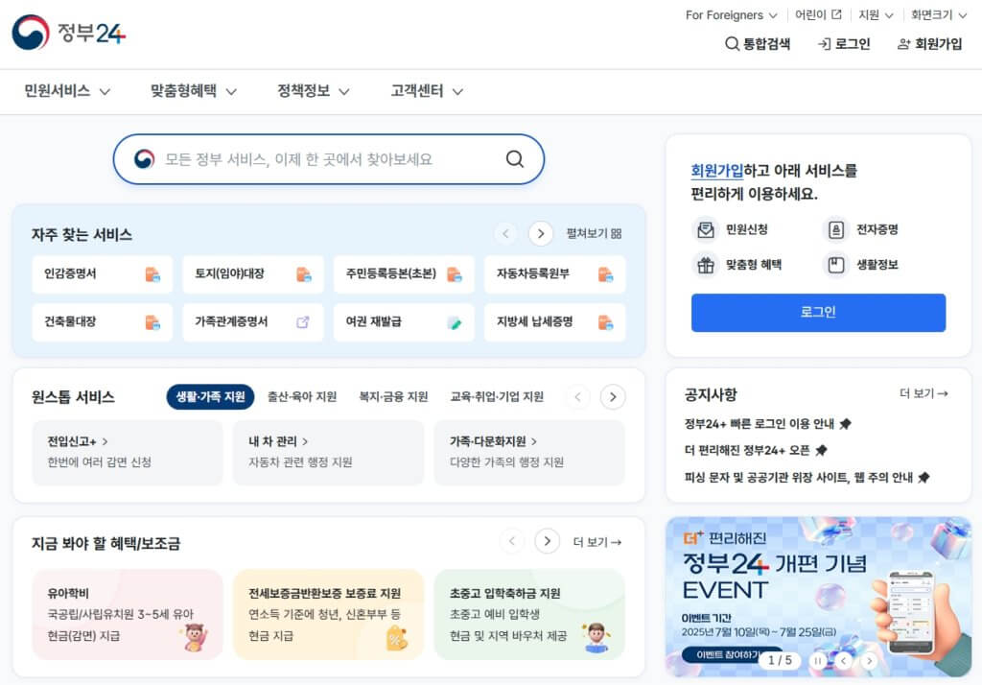This screenshot has width=982, height=685.
Task: Open 내 차 관리 card
Action: [328, 453]
